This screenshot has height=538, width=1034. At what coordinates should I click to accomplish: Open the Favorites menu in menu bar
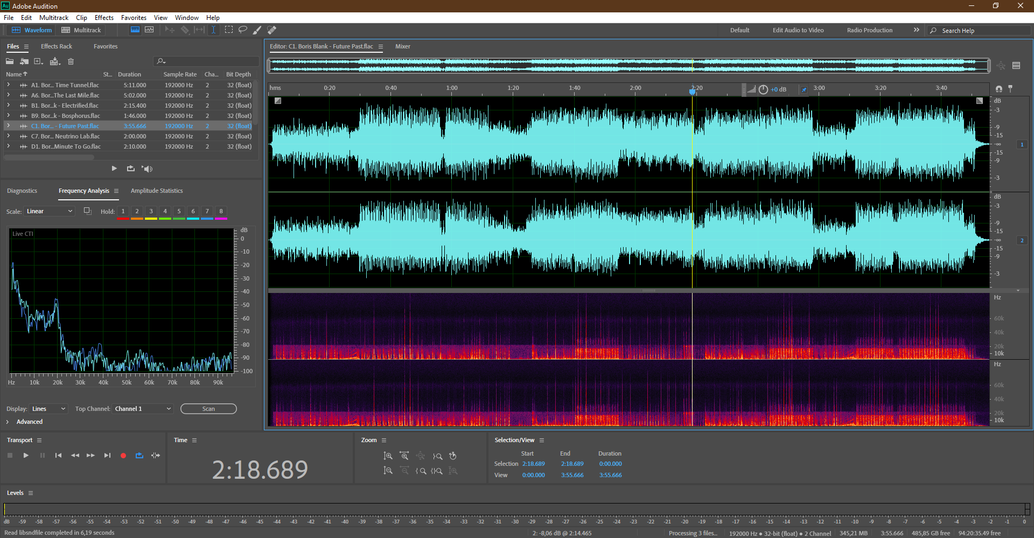[x=134, y=18]
